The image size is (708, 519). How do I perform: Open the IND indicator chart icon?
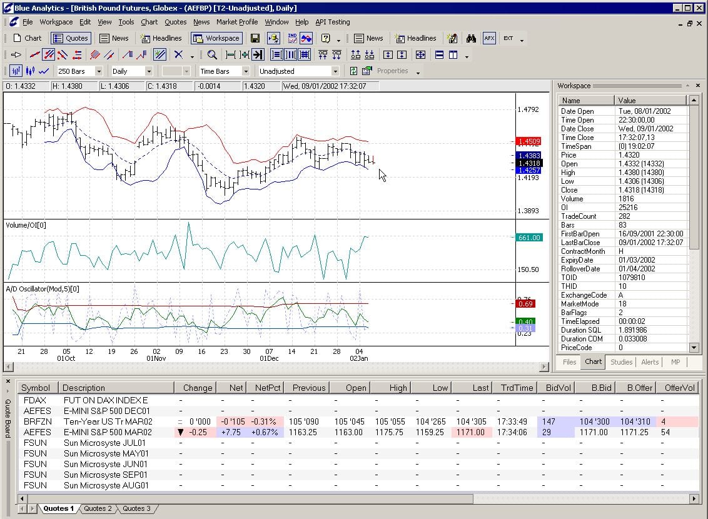tap(291, 38)
